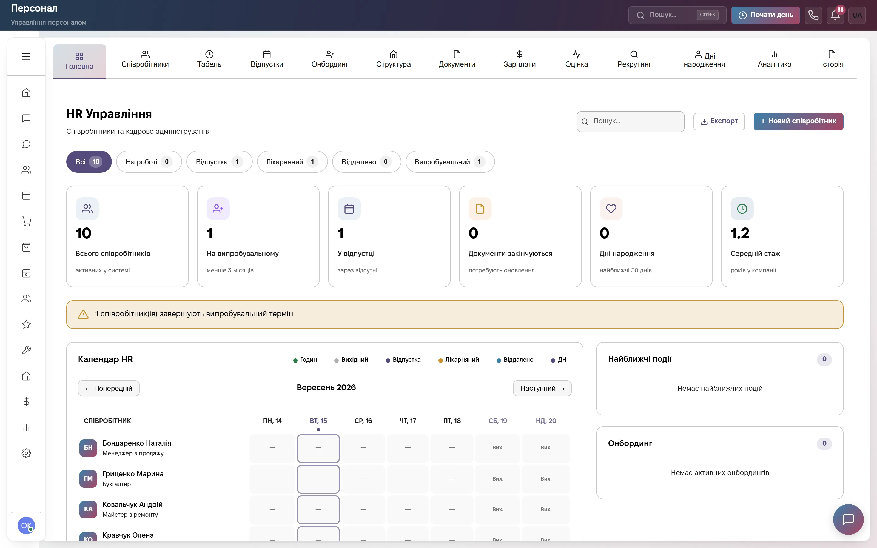
Task: Filter employees by "Лікарняний" chip
Action: point(292,162)
